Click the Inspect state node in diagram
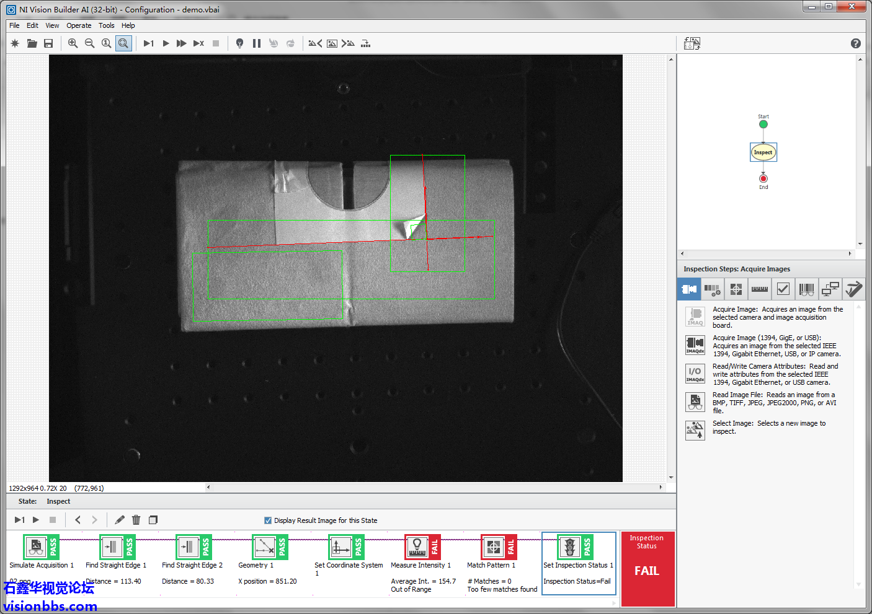 [x=763, y=152]
